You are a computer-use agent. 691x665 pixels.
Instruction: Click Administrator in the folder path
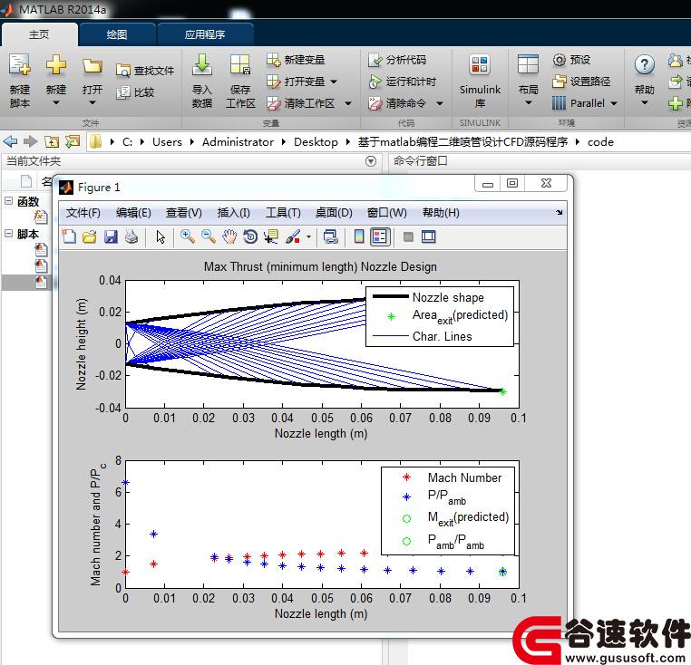[238, 142]
